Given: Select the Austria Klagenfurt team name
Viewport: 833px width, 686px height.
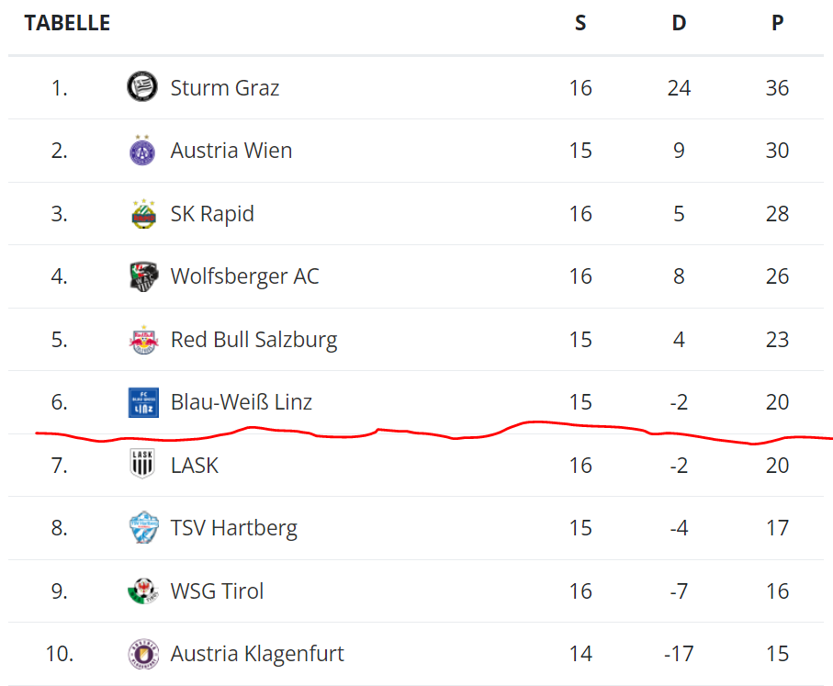Looking at the screenshot, I should pyautogui.click(x=257, y=654).
